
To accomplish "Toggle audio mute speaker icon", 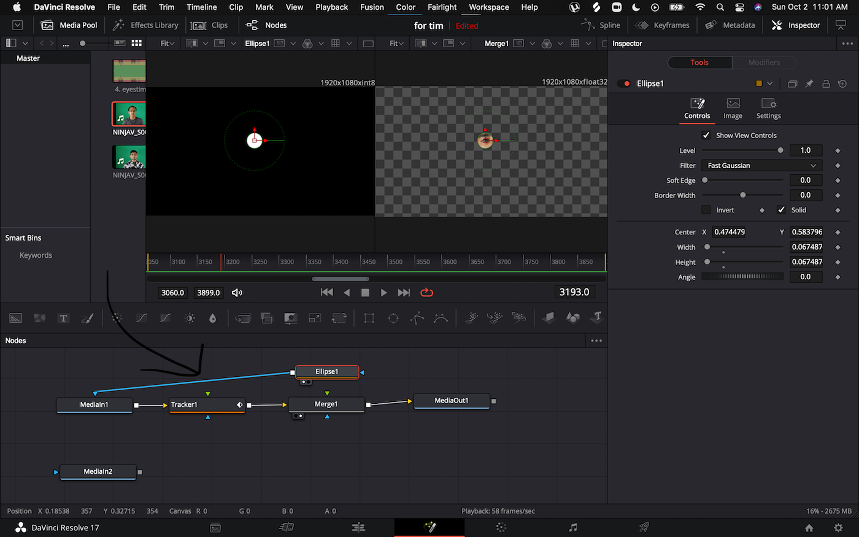I will click(237, 293).
